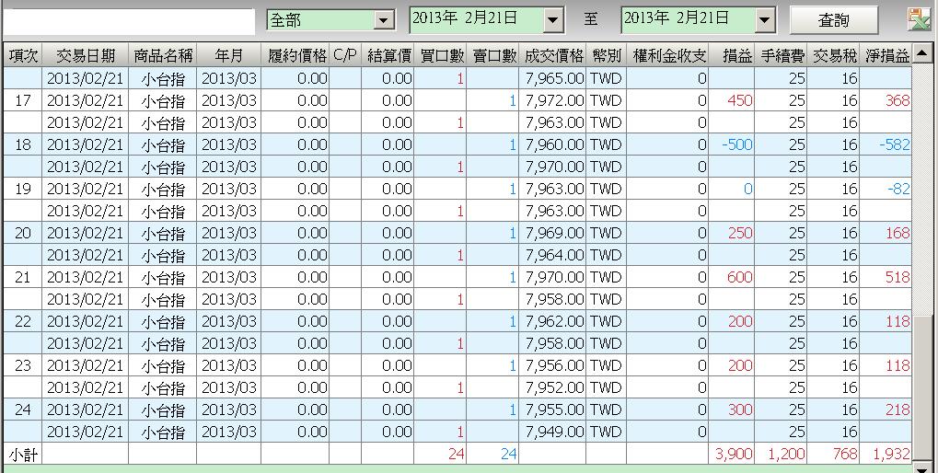Viewport: 938px width, 473px height.
Task: Click the 7,962.00 trade price cell
Action: (552, 321)
